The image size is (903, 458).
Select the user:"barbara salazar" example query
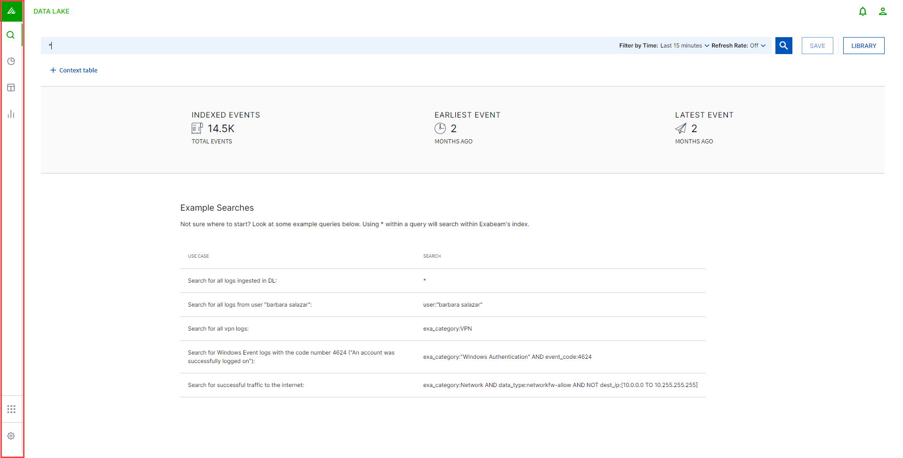[453, 305]
